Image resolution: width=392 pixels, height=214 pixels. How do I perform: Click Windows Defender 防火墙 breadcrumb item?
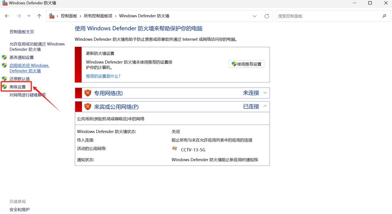144,16
